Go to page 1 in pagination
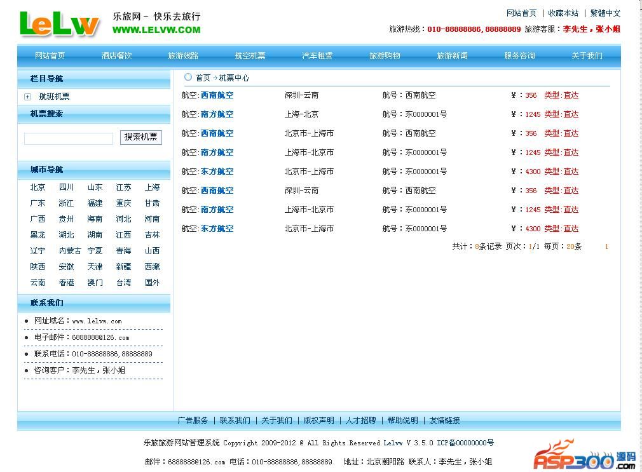Image resolution: width=642 pixels, height=472 pixels. (606, 246)
